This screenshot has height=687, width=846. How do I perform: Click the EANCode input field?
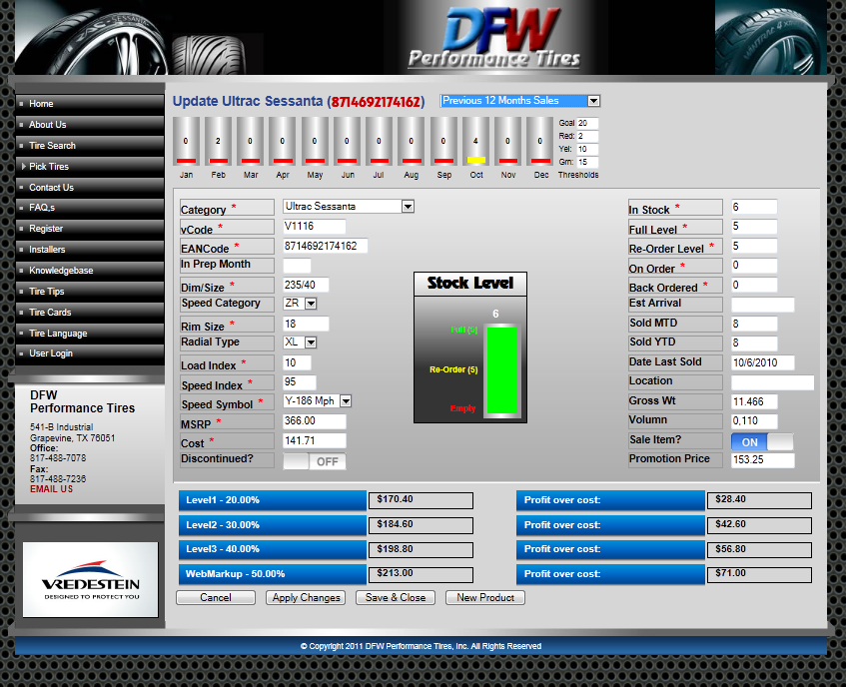(x=326, y=246)
